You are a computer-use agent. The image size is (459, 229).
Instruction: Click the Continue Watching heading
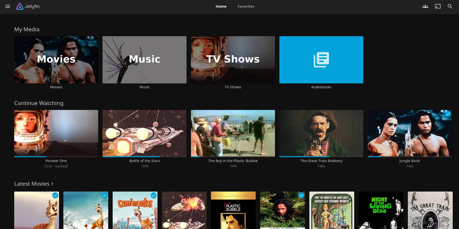[x=39, y=103]
